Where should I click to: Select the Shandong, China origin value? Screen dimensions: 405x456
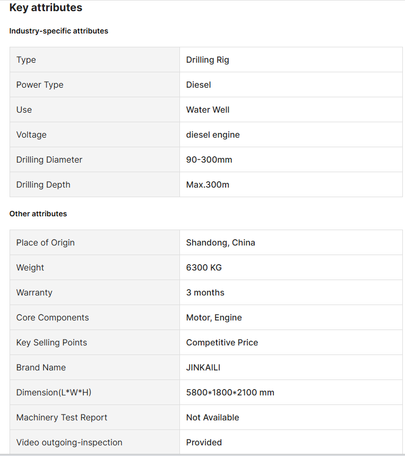(220, 243)
